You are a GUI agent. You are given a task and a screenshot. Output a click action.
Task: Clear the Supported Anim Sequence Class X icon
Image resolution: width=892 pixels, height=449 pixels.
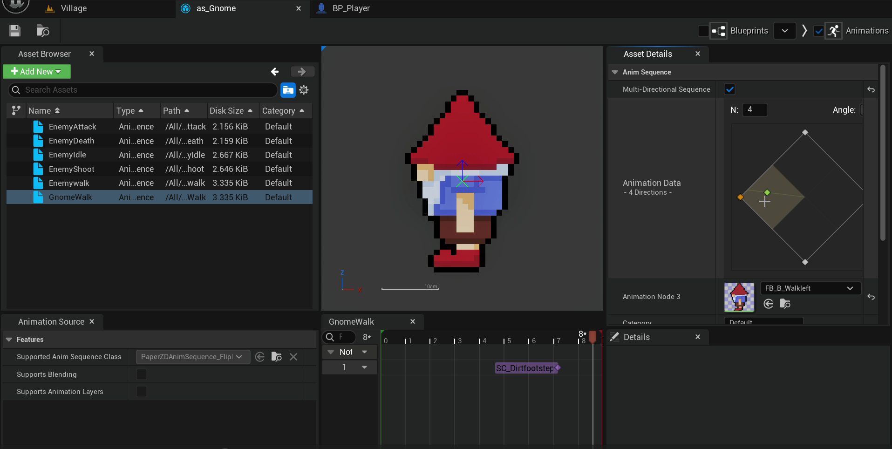(x=293, y=357)
